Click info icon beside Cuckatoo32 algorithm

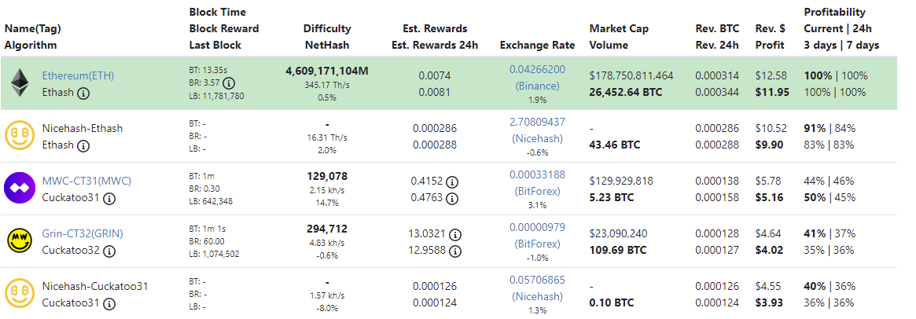(x=109, y=251)
